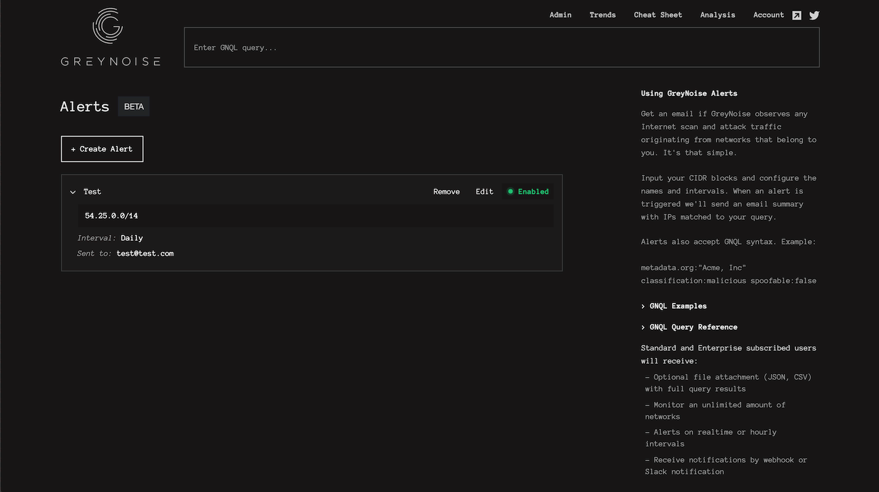Open the external link arrow icon
The image size is (879, 492).
pos(797,15)
